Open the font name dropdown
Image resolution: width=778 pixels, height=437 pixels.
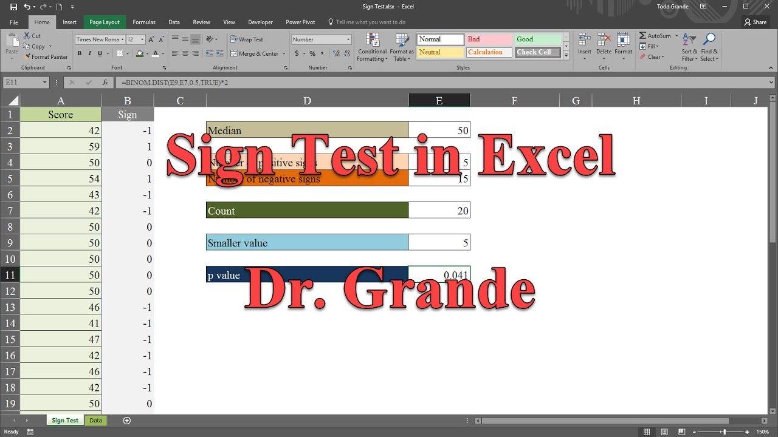tap(122, 39)
